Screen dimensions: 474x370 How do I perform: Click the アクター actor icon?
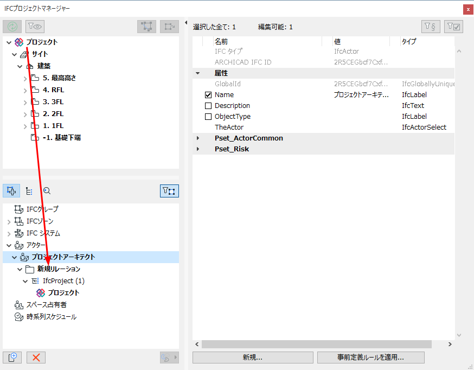19,245
